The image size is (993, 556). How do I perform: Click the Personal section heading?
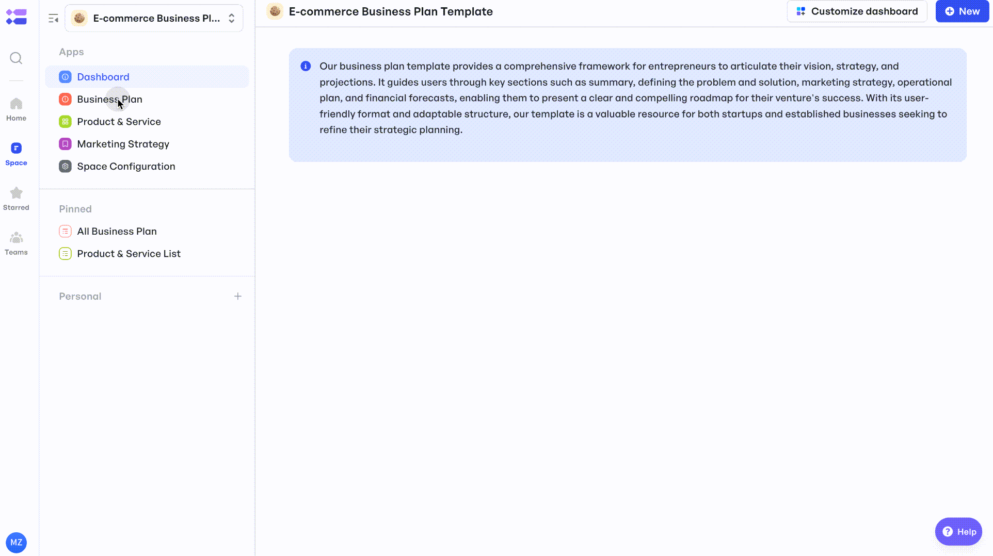click(80, 297)
